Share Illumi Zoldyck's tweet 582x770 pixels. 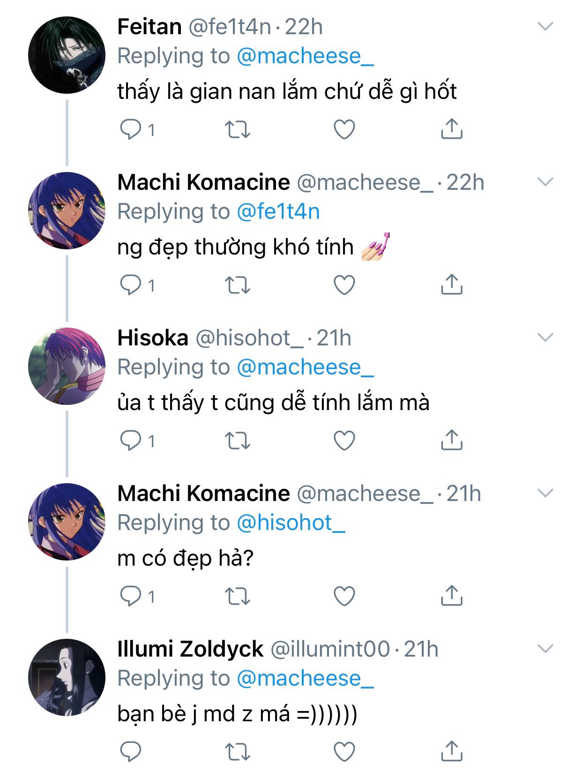click(x=451, y=751)
